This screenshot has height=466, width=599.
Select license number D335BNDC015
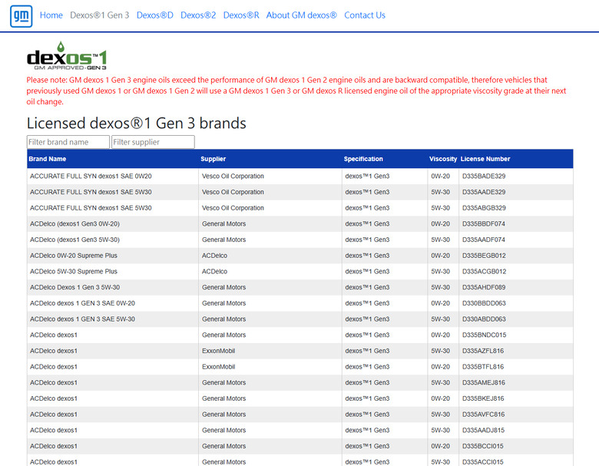click(x=484, y=335)
